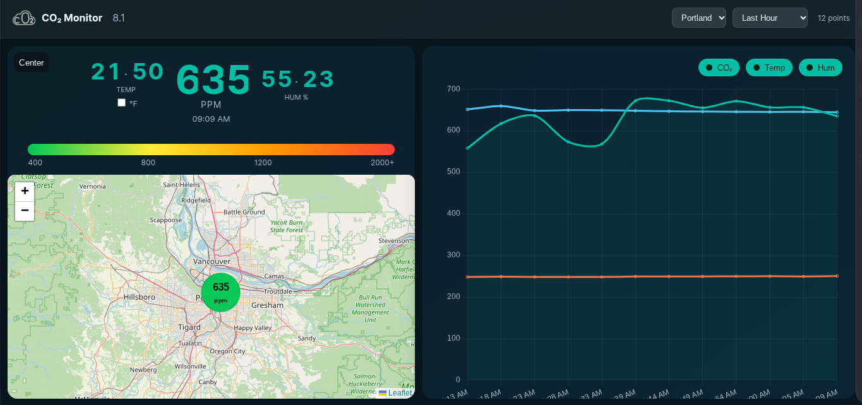The width and height of the screenshot is (862, 405).
Task: Toggle the CO₂ legend chip
Action: pyautogui.click(x=719, y=67)
